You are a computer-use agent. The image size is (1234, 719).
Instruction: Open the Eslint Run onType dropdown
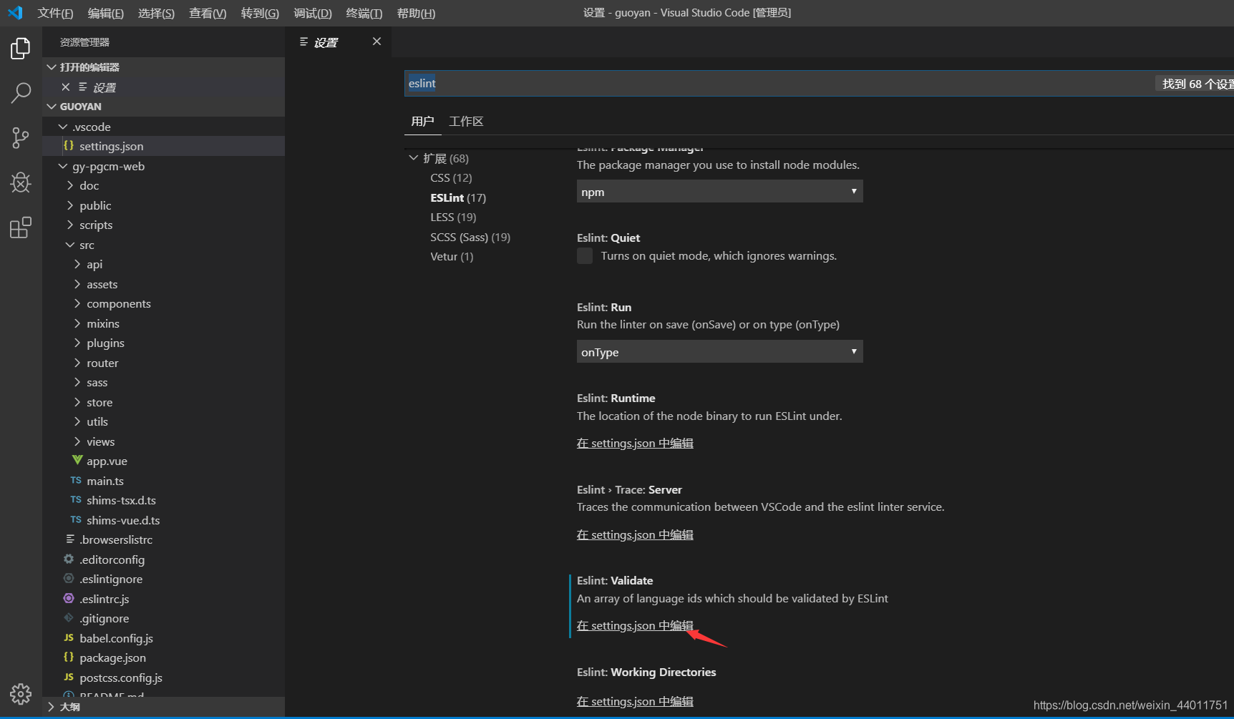(x=719, y=351)
